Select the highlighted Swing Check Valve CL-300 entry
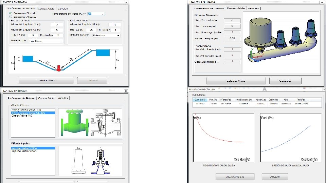The height and width of the screenshot is (183, 326). coord(33,113)
